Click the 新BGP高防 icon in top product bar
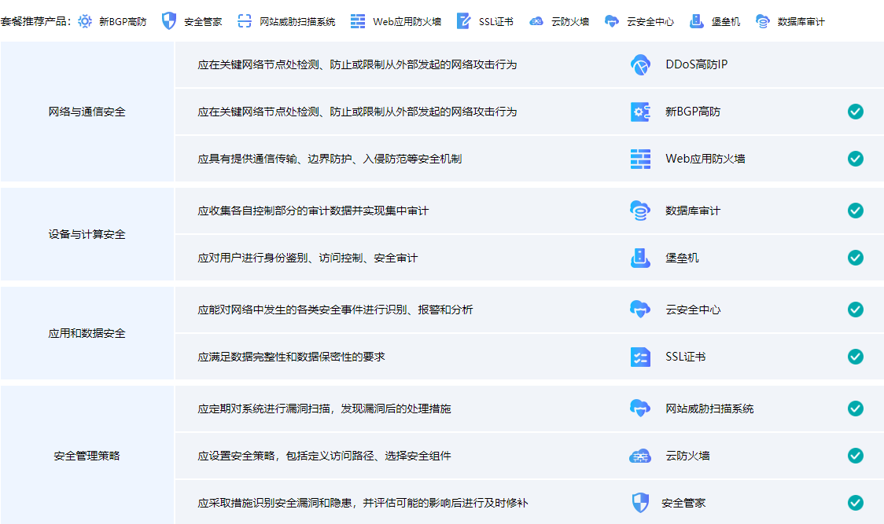Viewport: 884px width, 524px height. (x=85, y=21)
